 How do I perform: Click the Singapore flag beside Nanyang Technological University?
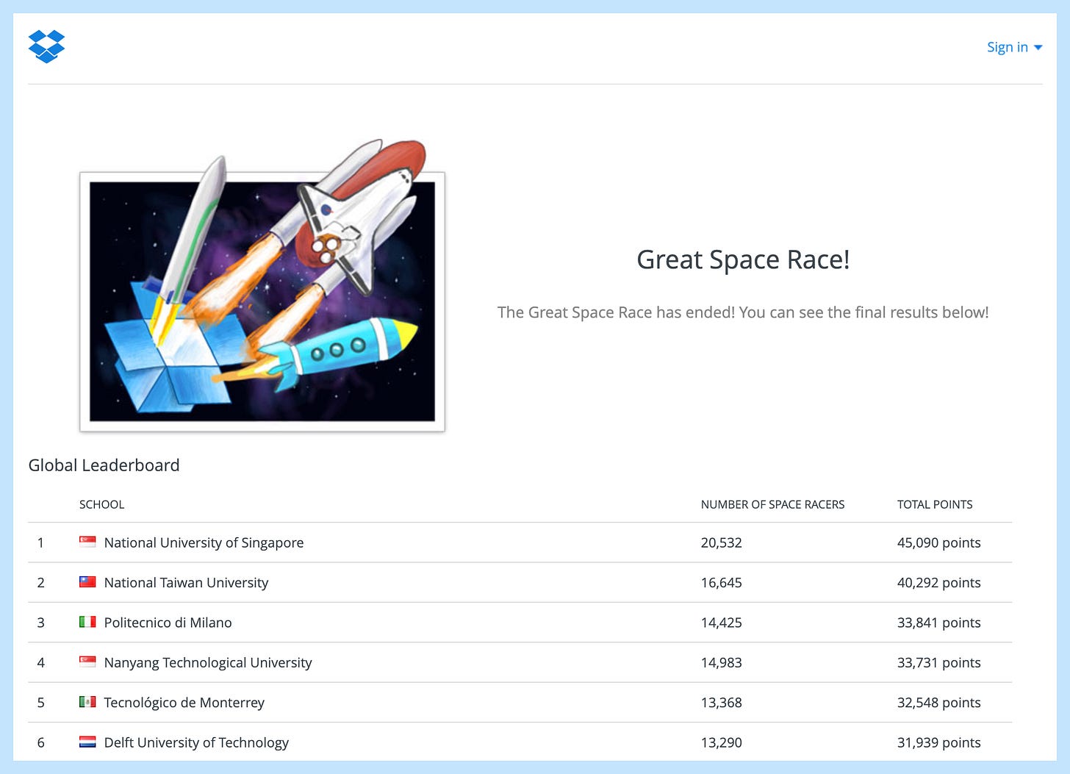[87, 662]
